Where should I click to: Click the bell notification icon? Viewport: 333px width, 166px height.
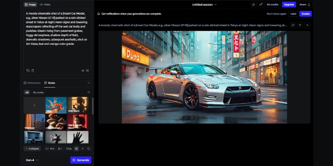[99, 14]
